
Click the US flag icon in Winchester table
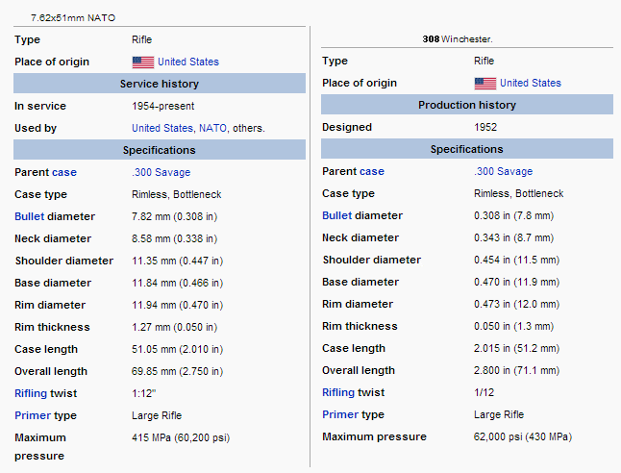485,84
